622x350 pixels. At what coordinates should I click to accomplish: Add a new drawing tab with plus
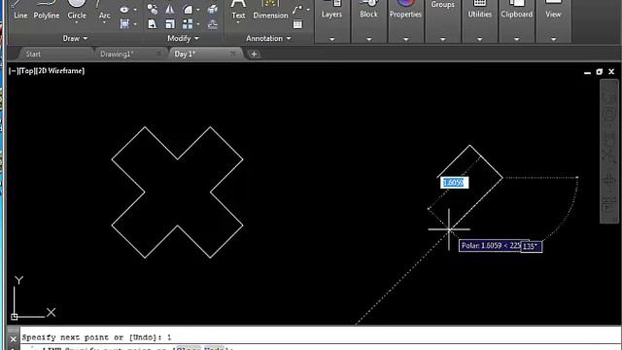click(x=254, y=54)
